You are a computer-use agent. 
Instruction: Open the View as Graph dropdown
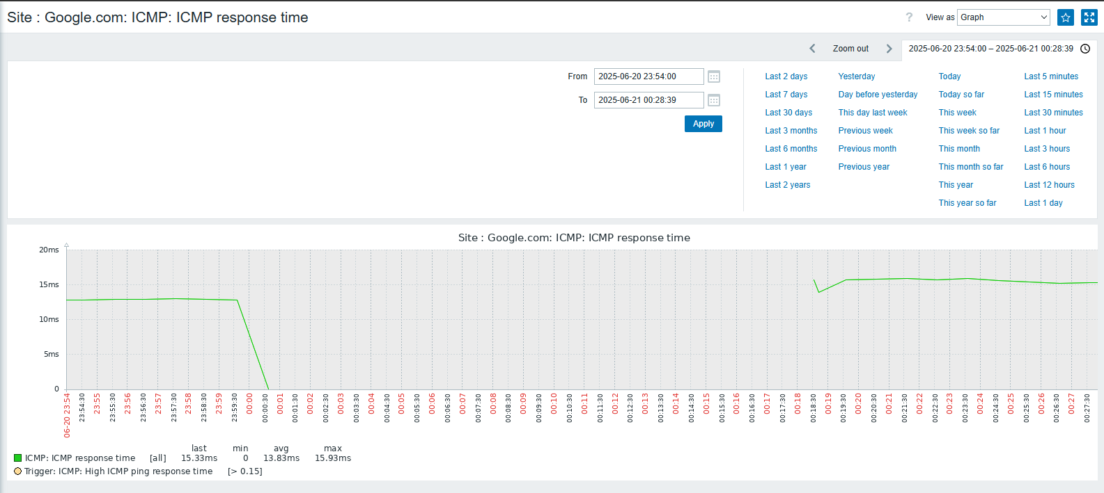(1003, 17)
